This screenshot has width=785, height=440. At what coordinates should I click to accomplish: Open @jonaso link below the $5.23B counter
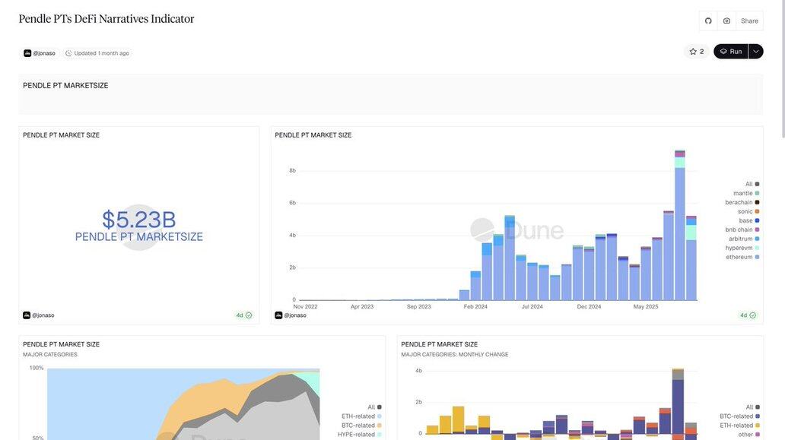[43, 315]
